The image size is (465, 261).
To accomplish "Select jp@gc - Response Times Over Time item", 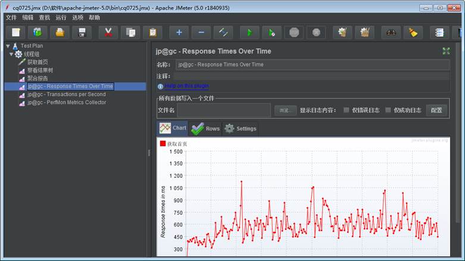I will tap(70, 86).
